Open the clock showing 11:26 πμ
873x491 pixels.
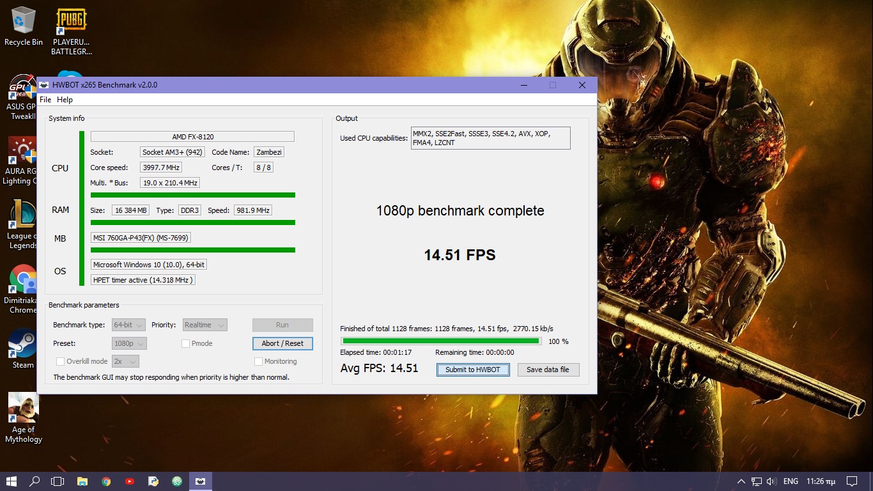tap(821, 481)
